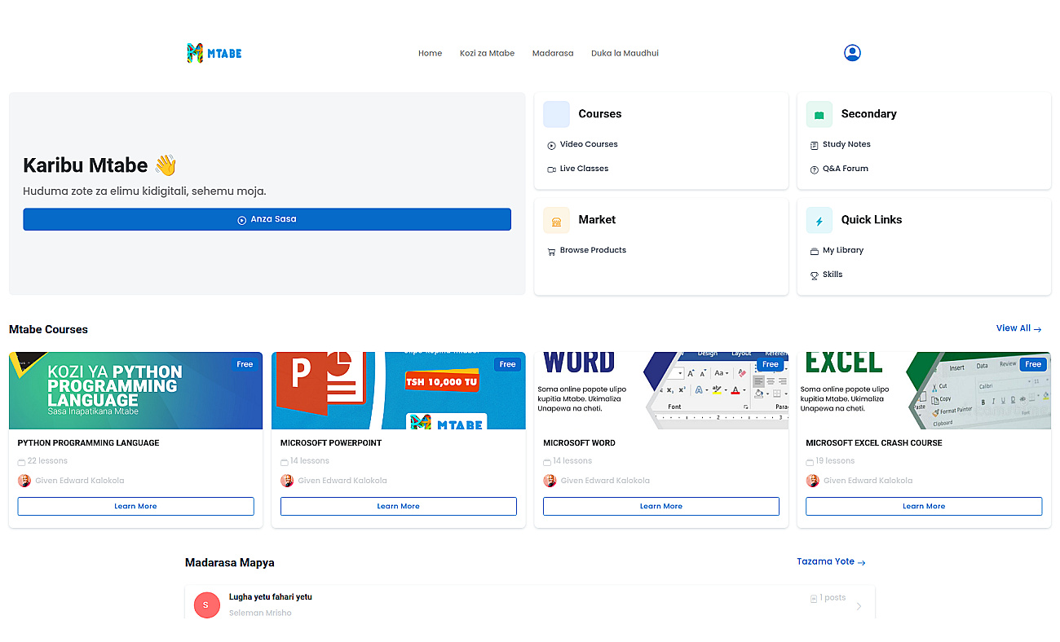The image size is (1060, 642).
Task: Click PYTHON PROGRAMMING LANGUAGE title
Action: pyautogui.click(x=88, y=443)
